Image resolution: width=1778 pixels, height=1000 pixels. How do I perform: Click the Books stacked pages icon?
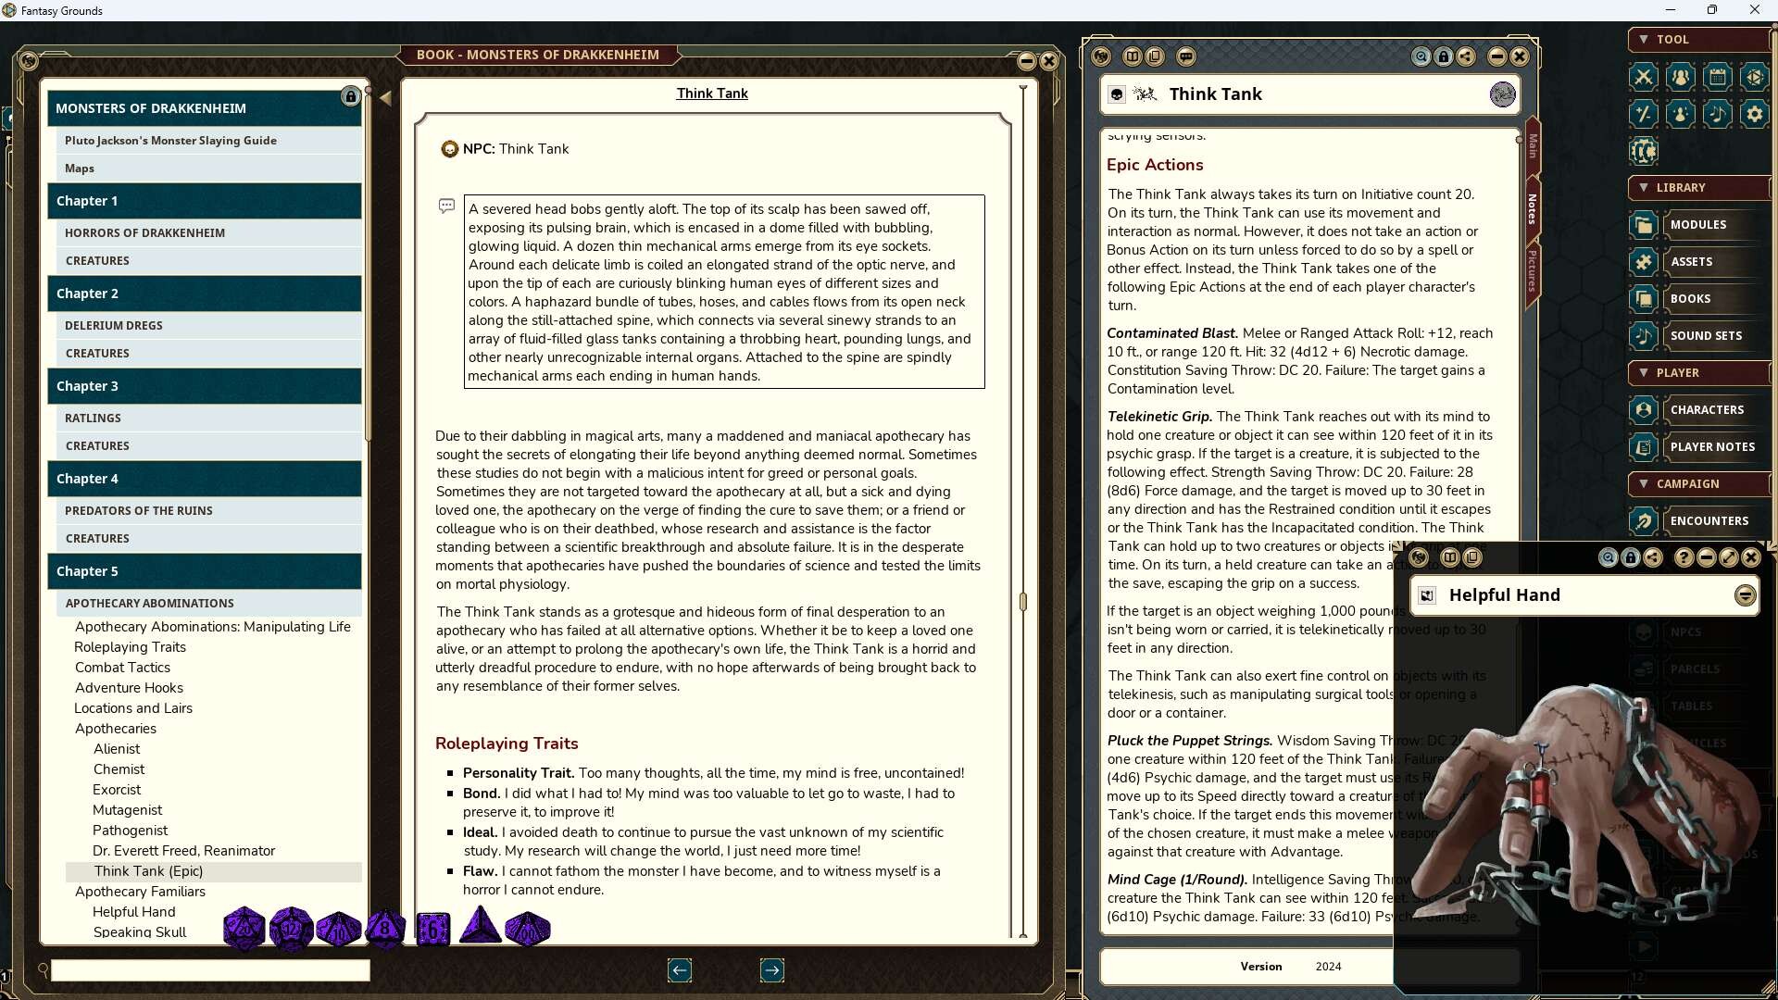pos(1643,299)
